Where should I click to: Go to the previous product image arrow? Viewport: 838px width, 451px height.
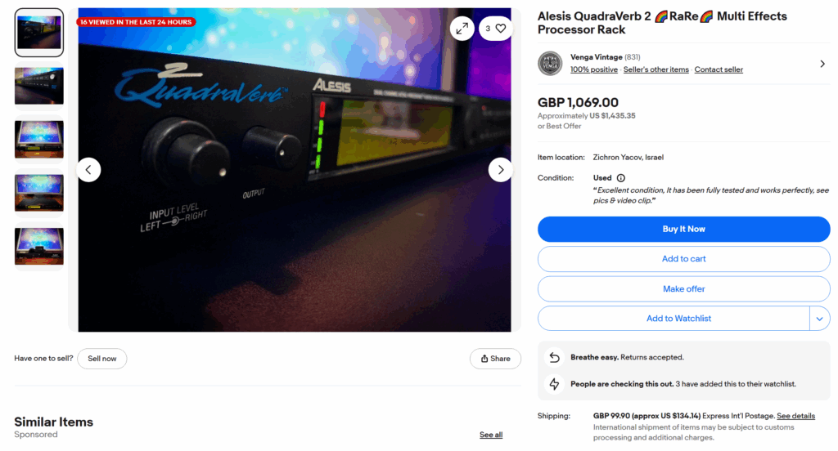tap(88, 170)
